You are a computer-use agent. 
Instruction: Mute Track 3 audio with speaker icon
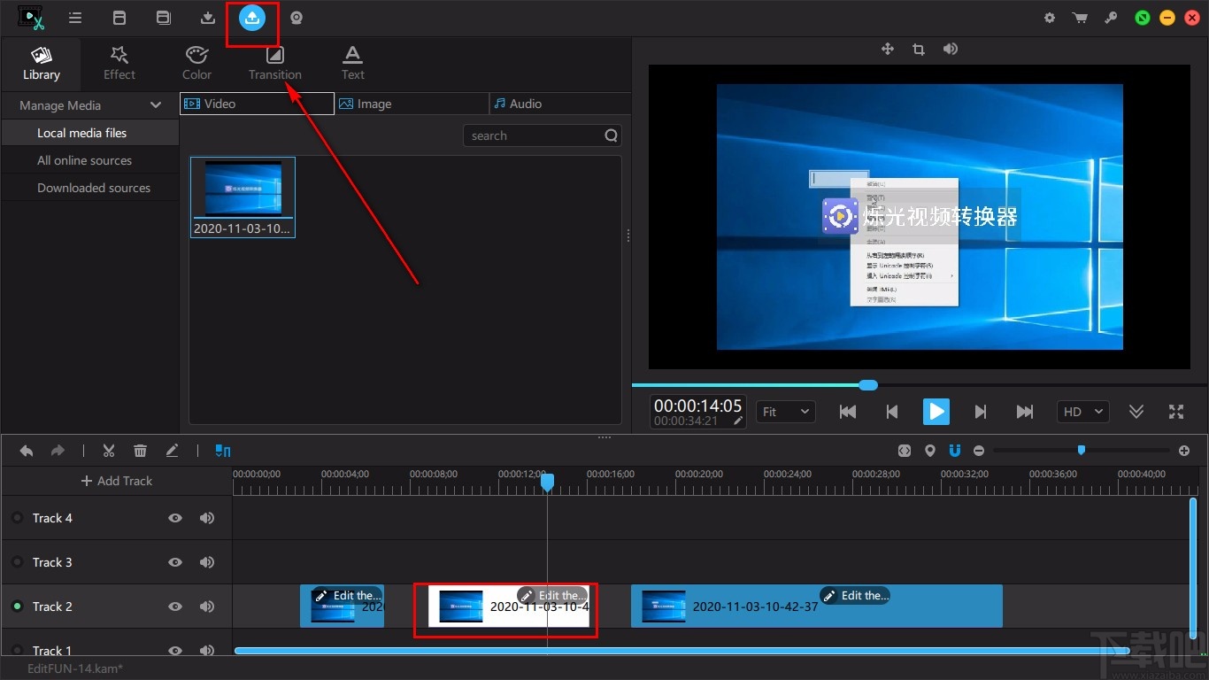click(207, 562)
